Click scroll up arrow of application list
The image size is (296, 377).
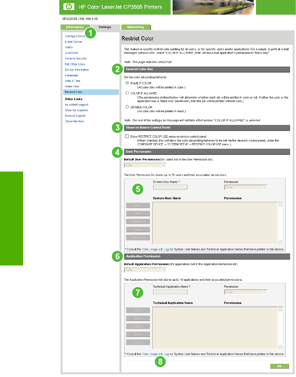coord(280,310)
